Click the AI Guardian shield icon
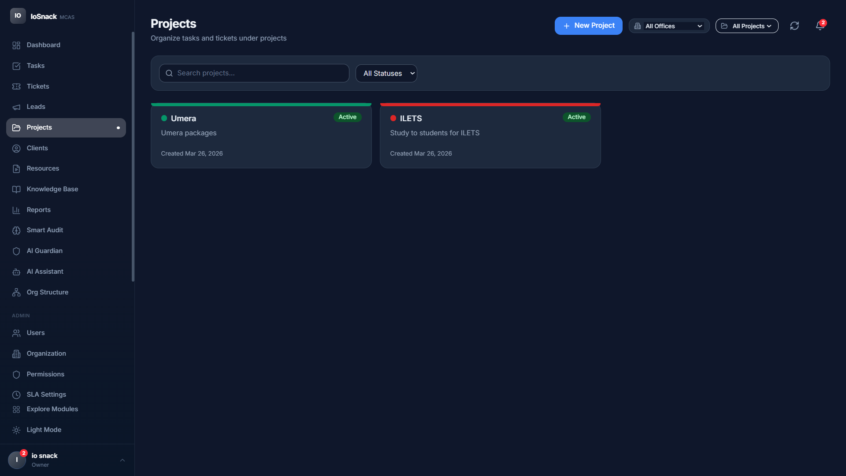 click(x=16, y=251)
